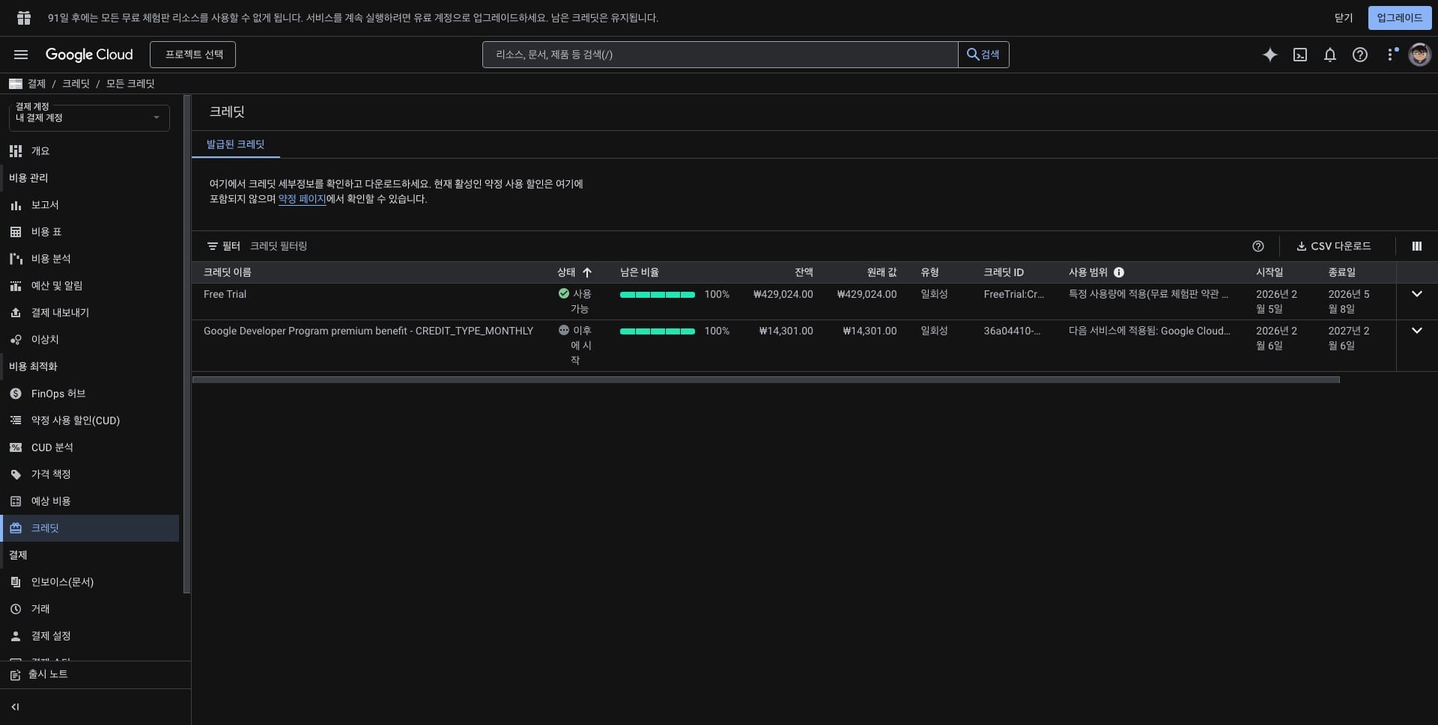Open the Gemini AI assistant sparkle icon
This screenshot has height=725, width=1438.
point(1269,55)
